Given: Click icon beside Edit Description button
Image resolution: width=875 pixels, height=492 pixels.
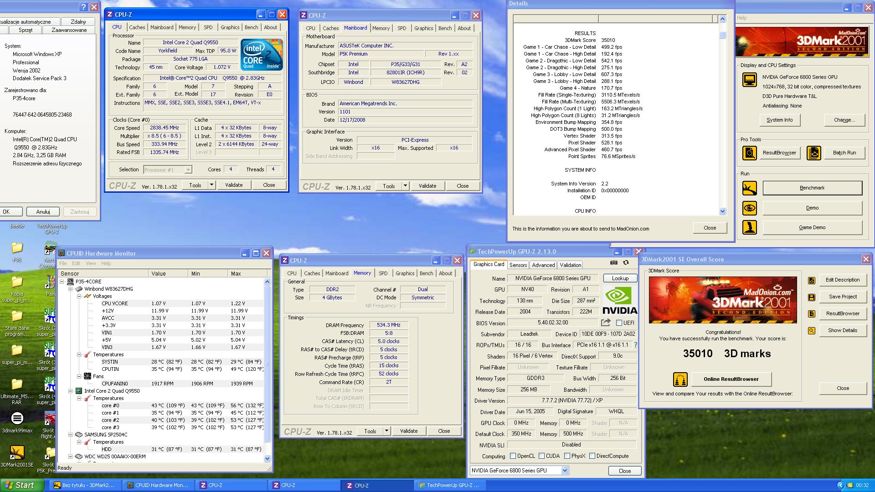Looking at the screenshot, I should pos(812,280).
